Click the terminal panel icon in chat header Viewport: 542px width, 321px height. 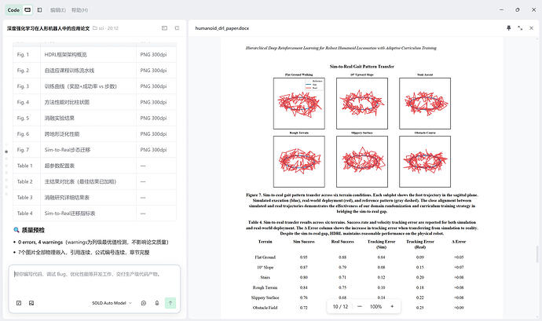click(x=164, y=28)
